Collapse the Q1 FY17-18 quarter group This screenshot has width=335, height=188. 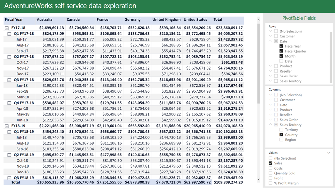pos(9,34)
